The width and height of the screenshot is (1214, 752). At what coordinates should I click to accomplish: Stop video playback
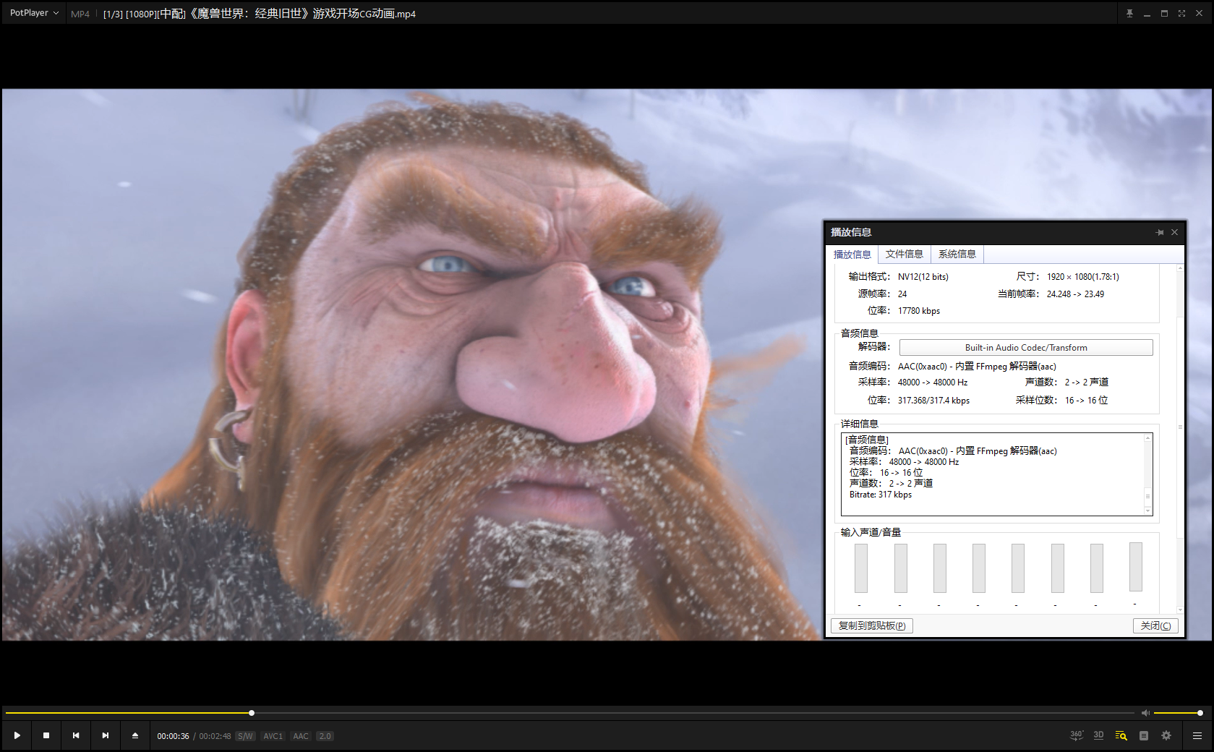click(46, 735)
